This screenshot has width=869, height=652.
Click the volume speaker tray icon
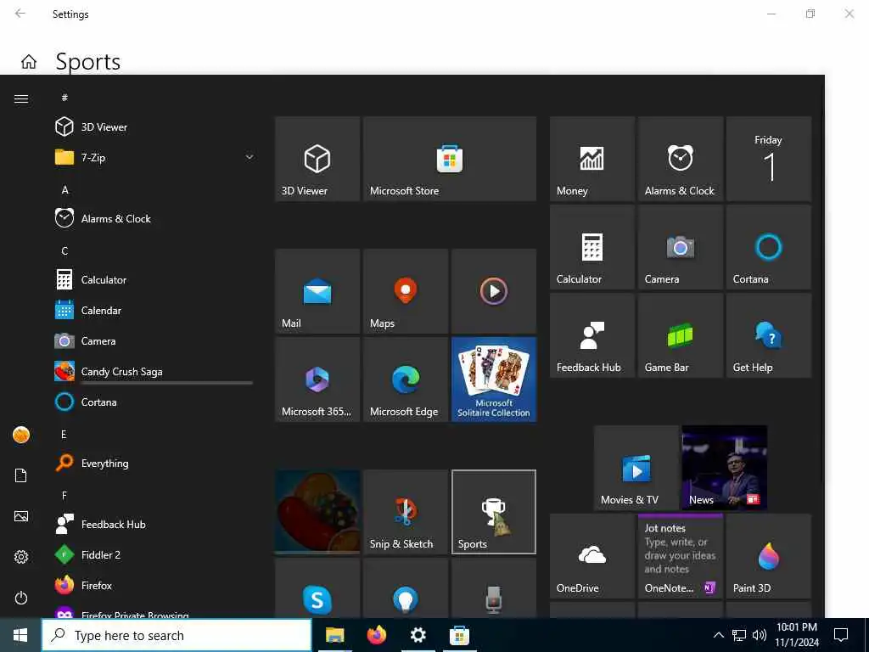[x=760, y=635]
